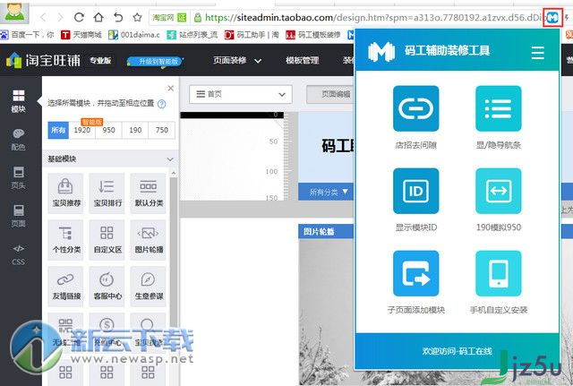
Task: Pick the 生意参谋 module
Action: click(149, 287)
